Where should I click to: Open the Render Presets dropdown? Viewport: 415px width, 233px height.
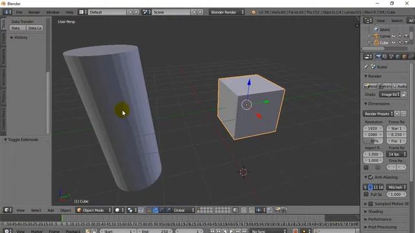click(x=378, y=114)
